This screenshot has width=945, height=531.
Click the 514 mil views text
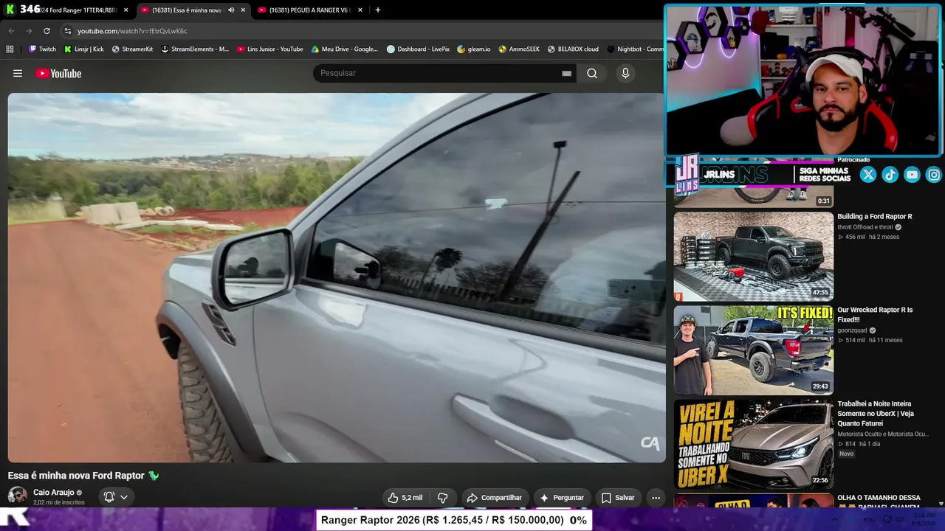[851, 340]
